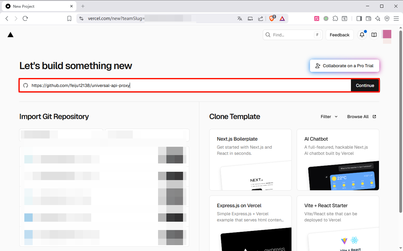
Task: Click the Brave Shields lion icon
Action: tap(272, 19)
